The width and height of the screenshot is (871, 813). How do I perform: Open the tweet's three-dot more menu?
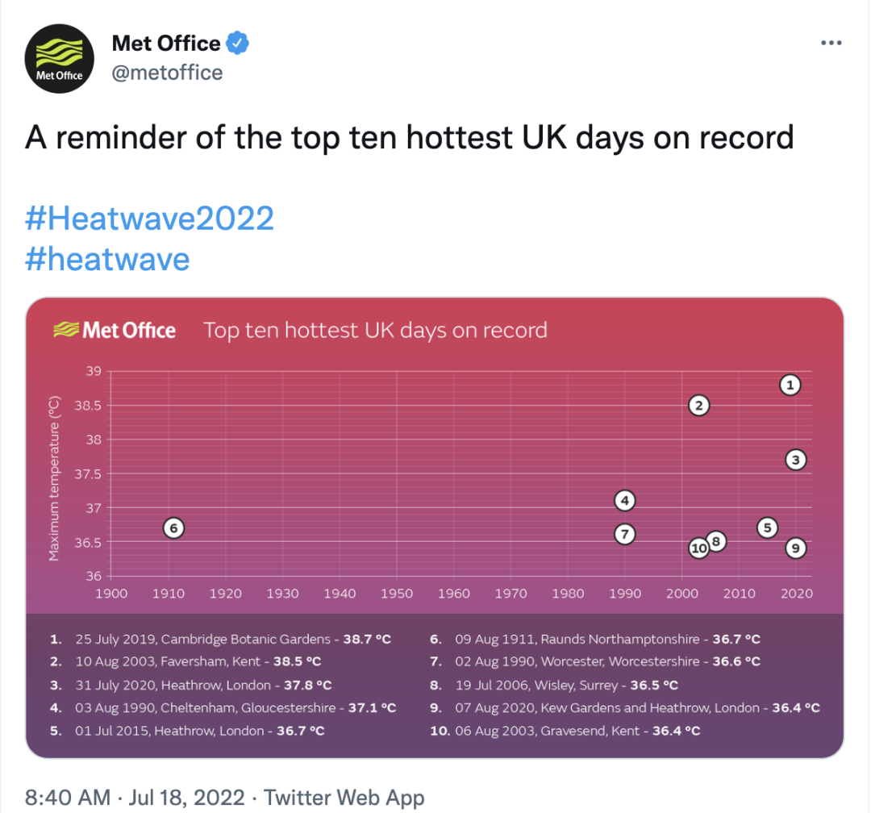[x=831, y=43]
